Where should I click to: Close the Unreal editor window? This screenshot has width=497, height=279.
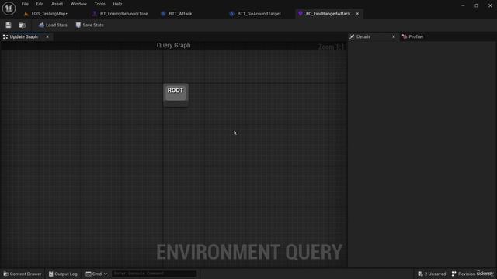coord(490,5)
